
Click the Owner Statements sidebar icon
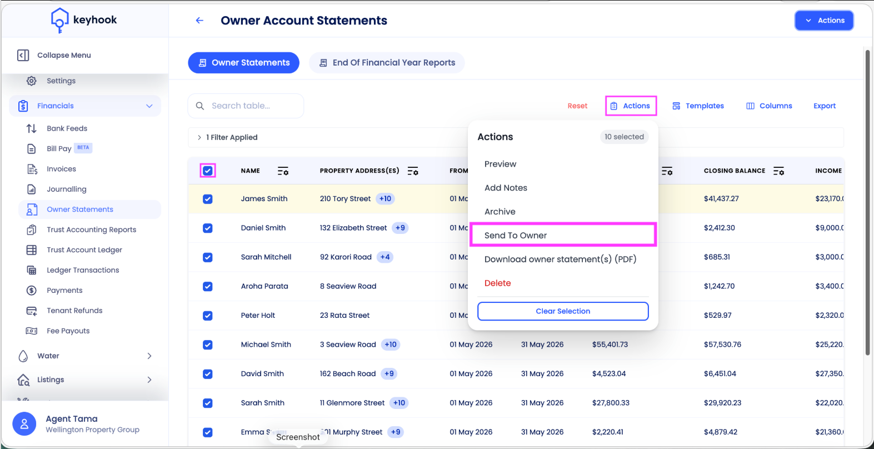32,209
